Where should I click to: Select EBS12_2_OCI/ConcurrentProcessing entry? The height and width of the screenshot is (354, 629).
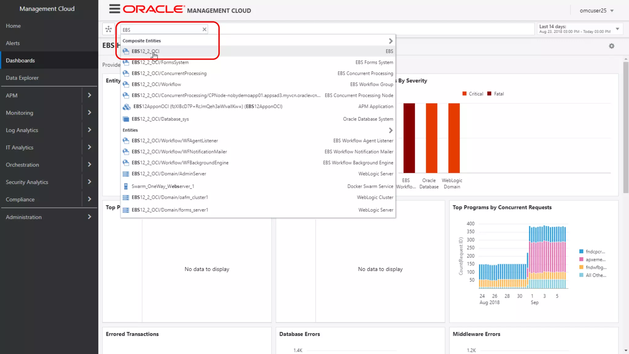point(258,73)
